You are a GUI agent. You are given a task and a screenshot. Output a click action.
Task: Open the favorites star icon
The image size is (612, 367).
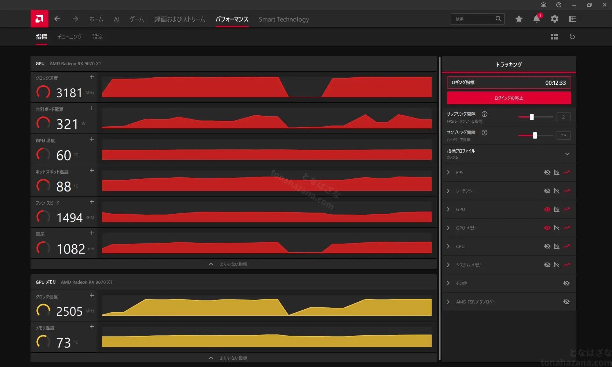coord(519,19)
